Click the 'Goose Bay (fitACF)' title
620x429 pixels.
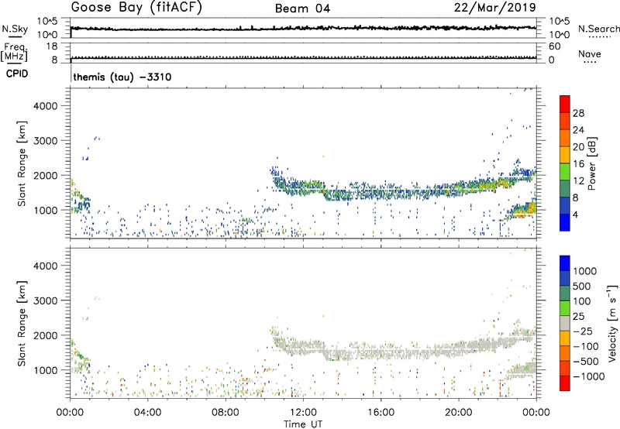pos(136,8)
